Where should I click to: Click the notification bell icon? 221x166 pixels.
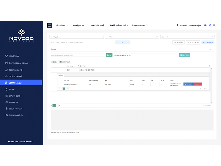(210, 25)
